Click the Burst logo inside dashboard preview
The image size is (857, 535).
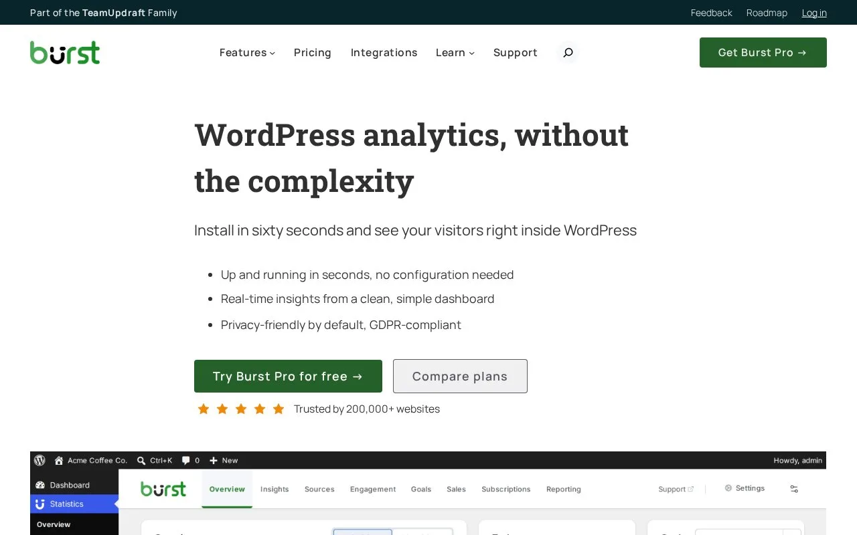point(163,489)
